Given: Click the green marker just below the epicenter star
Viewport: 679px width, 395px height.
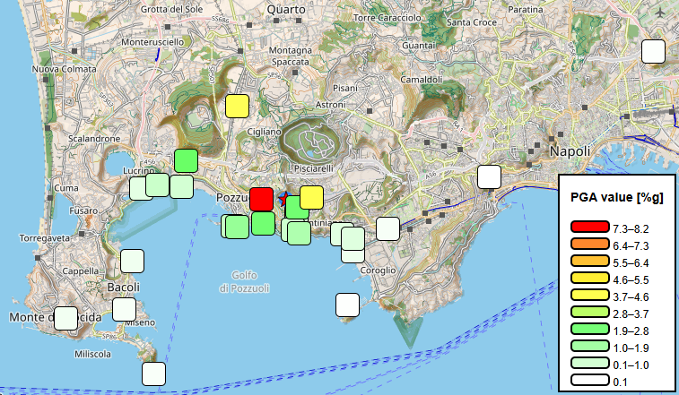Looking at the screenshot, I should click(x=297, y=207).
